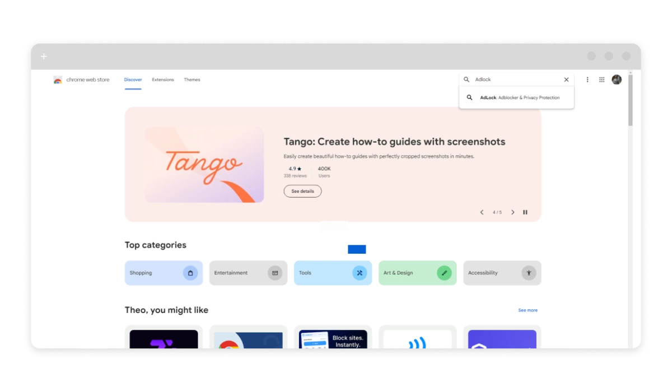Select the AdLock: Adblocker & Privacy Protection suggestion
Image resolution: width=672 pixels, height=392 pixels.
point(516,97)
